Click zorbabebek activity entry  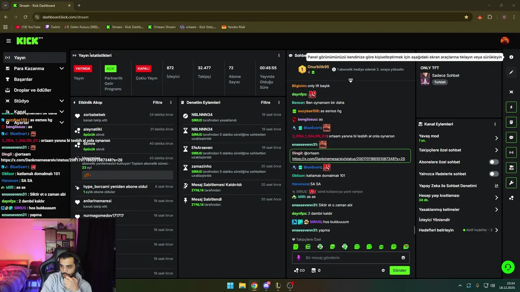tap(124, 117)
